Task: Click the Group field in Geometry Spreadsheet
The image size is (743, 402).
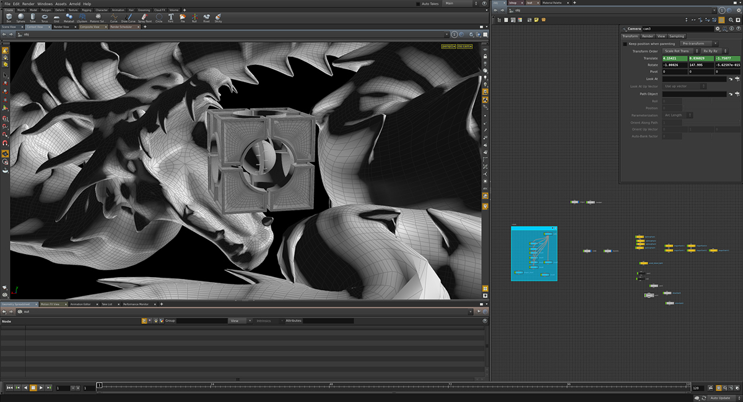Action: (x=202, y=320)
